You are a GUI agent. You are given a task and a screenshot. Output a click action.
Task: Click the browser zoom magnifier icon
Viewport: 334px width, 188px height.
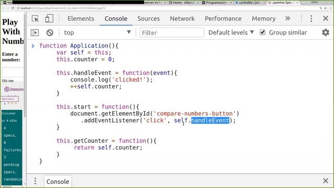320,8
